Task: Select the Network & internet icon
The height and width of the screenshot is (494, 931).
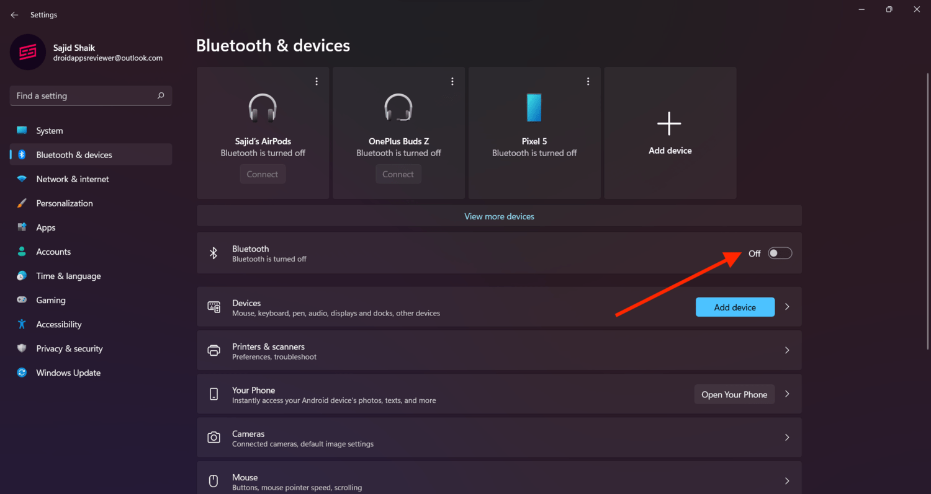Action: (23, 179)
